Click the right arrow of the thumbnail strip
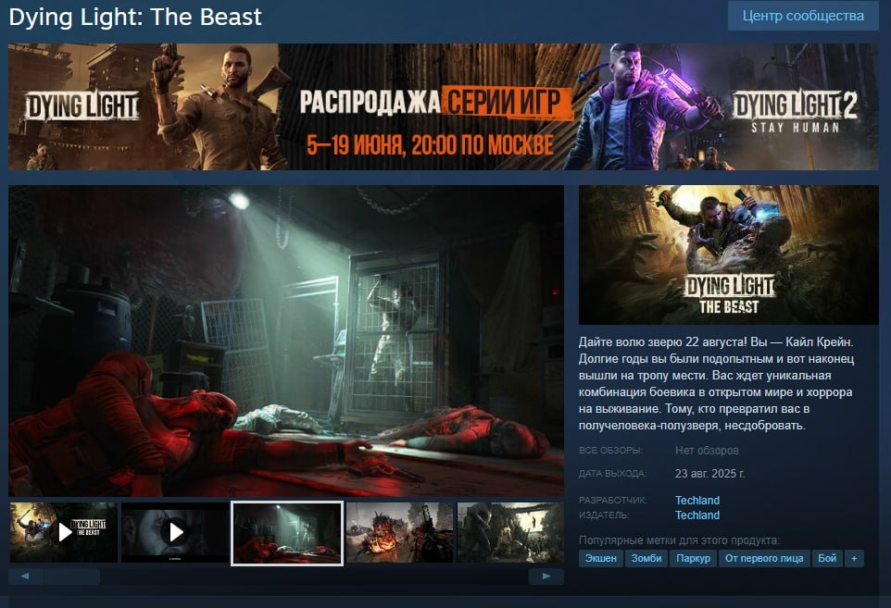Viewport: 891px width, 608px height. 546,577
